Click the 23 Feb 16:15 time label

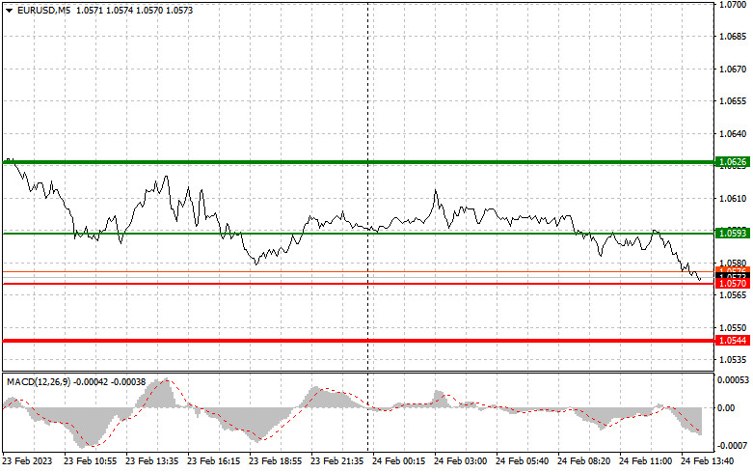coord(214,461)
